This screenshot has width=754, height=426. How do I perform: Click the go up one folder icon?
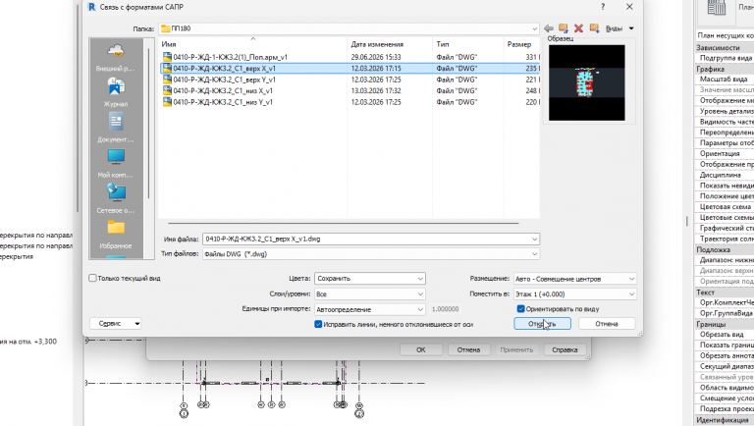point(564,28)
